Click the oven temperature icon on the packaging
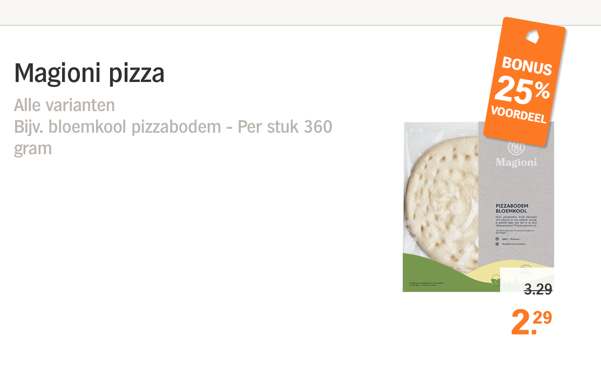 coord(497,239)
